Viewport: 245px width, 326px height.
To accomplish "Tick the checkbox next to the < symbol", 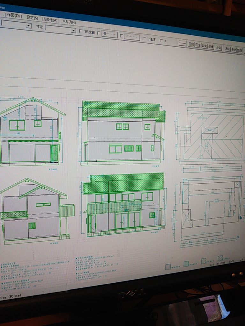I will pyautogui.click(x=161, y=40).
